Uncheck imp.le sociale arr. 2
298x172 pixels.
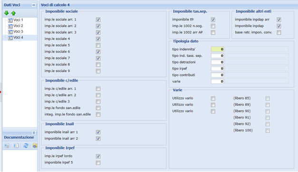[98, 26]
